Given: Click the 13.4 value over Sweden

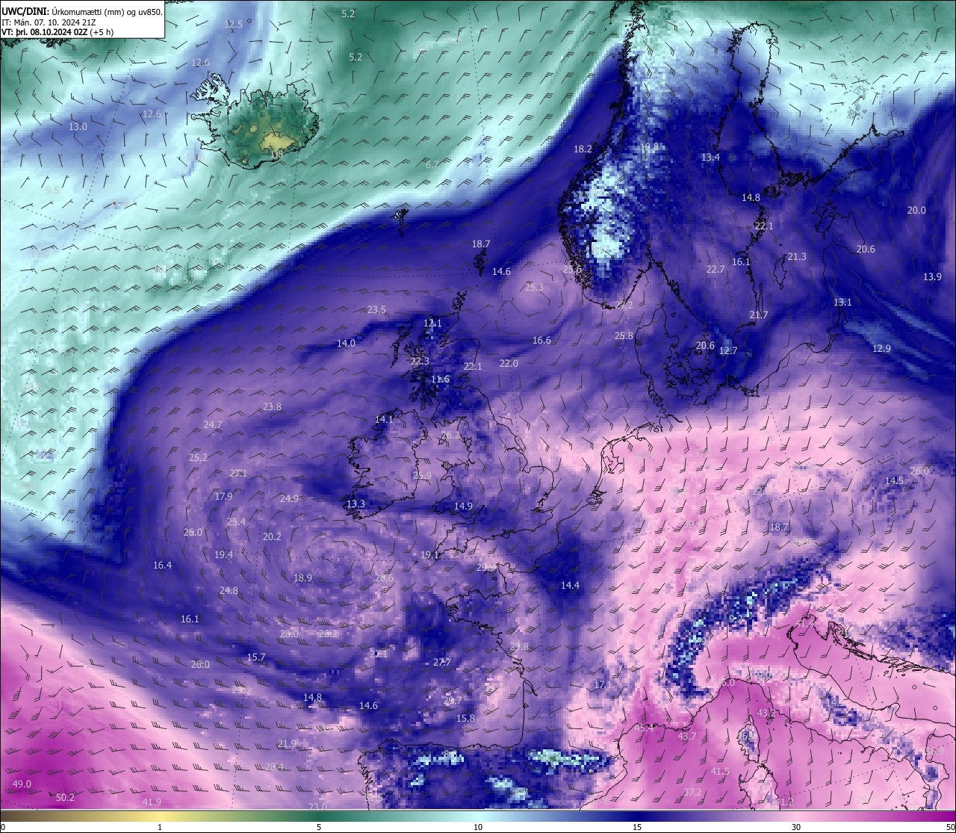Looking at the screenshot, I should [x=710, y=157].
